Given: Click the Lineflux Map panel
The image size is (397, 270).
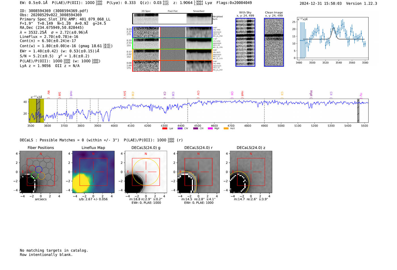Looking at the screenshot, I should 93,172.
